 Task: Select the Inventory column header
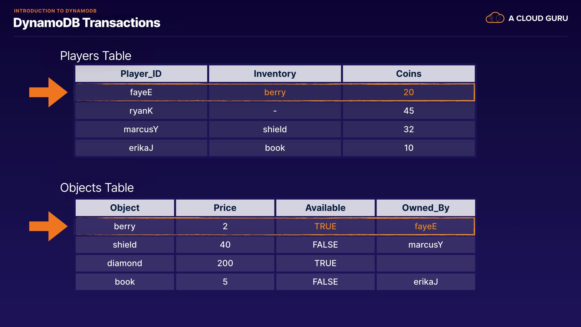point(275,74)
